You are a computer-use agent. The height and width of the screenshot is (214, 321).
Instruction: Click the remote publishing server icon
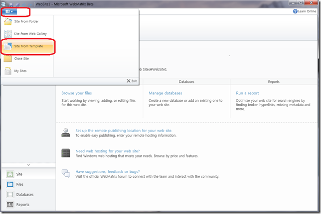click(66, 133)
